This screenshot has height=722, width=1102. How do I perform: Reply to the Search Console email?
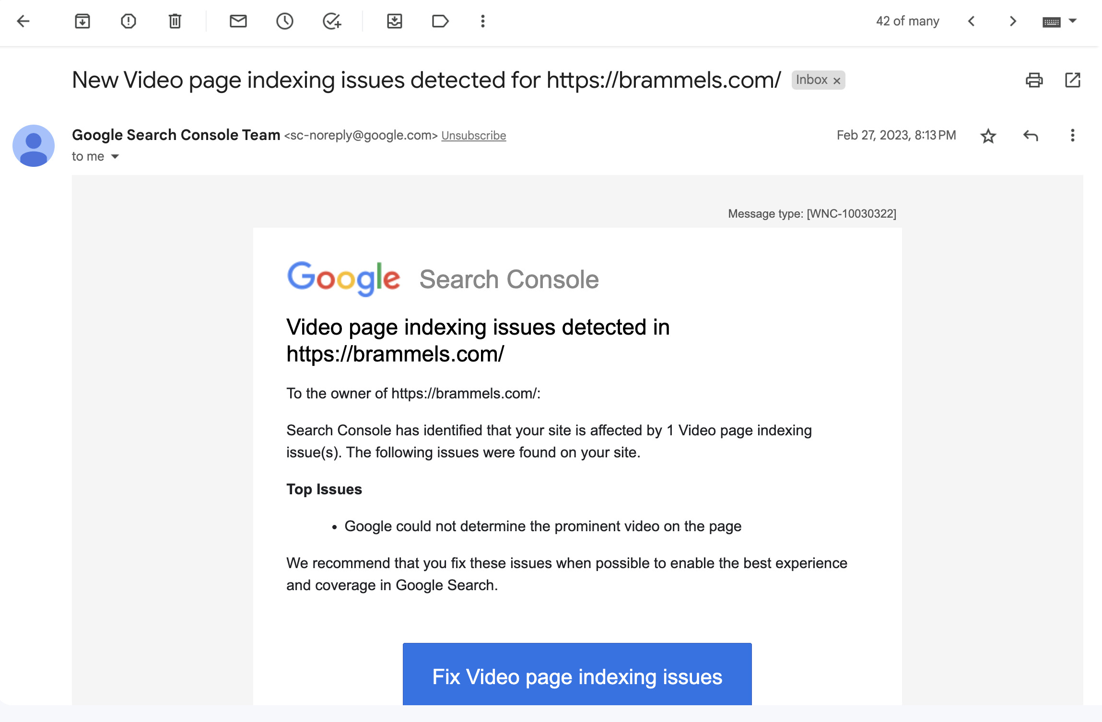coord(1031,136)
